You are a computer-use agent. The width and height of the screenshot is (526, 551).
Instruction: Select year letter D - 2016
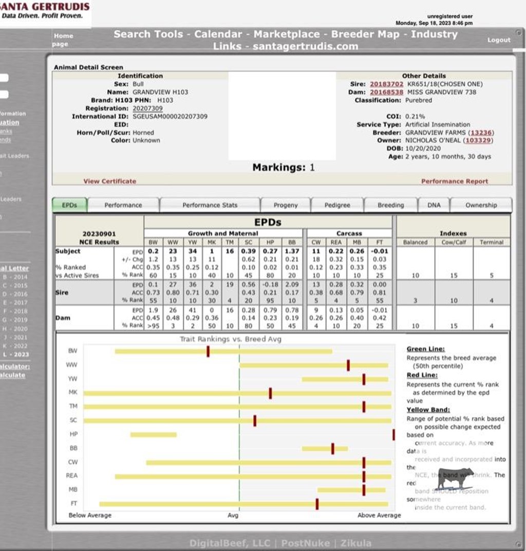coord(15,294)
